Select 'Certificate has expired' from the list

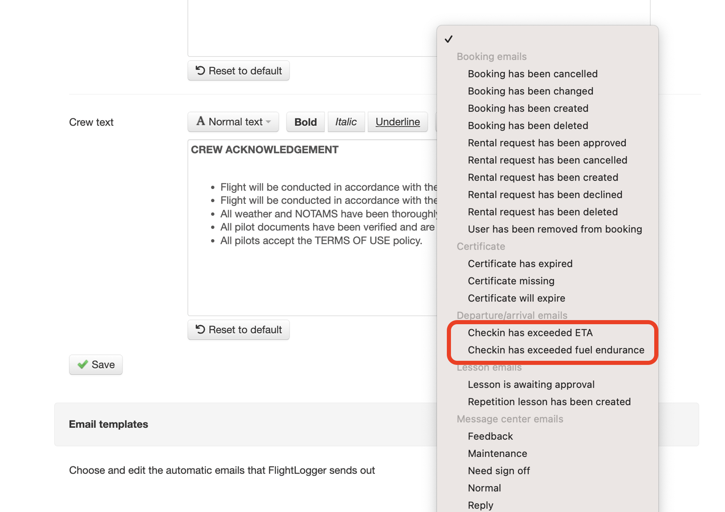click(520, 264)
